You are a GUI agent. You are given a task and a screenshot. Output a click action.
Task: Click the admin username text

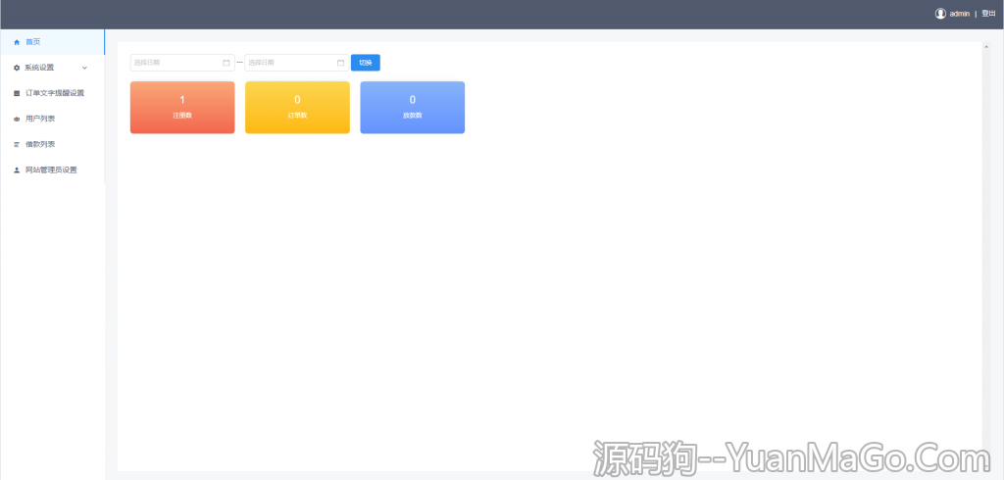(959, 14)
